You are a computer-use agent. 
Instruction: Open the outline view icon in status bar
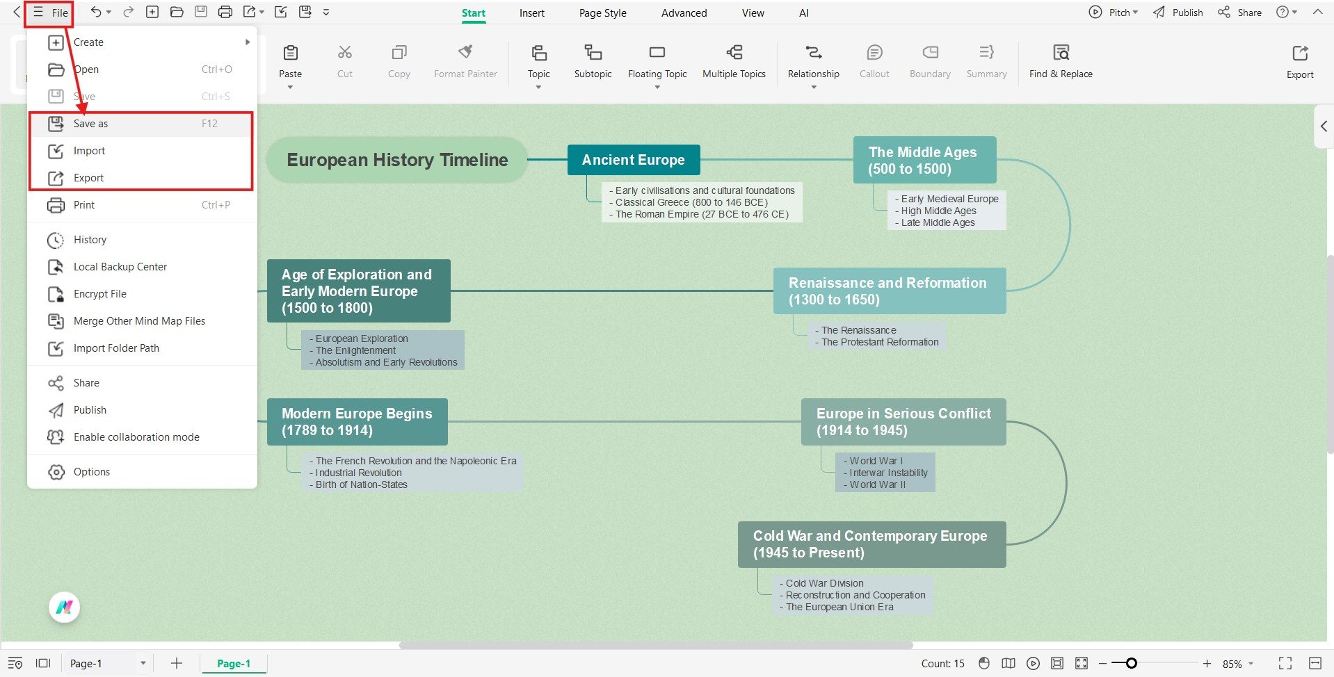pyautogui.click(x=15, y=663)
